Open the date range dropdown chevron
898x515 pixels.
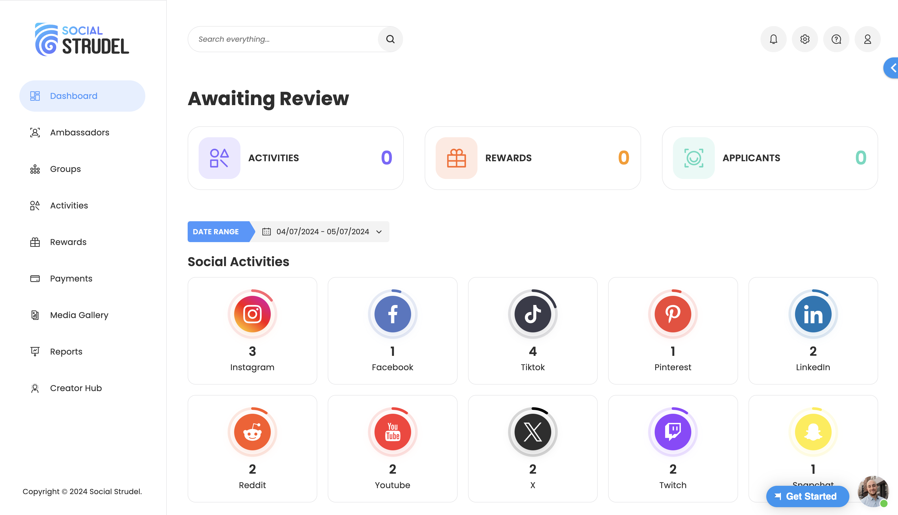pyautogui.click(x=379, y=232)
